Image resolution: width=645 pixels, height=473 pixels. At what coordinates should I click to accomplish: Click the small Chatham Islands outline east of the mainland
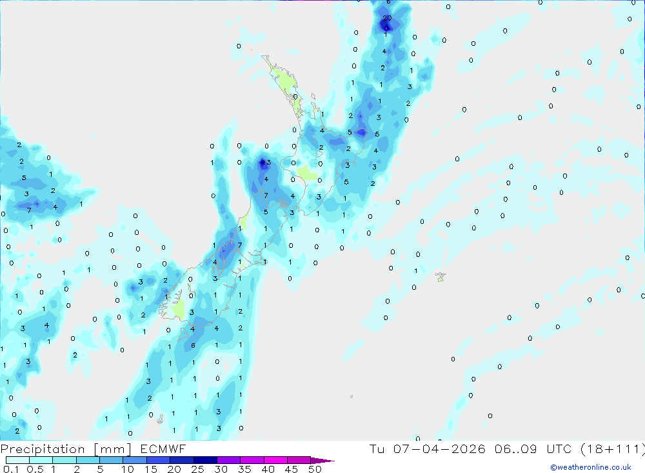441,277
